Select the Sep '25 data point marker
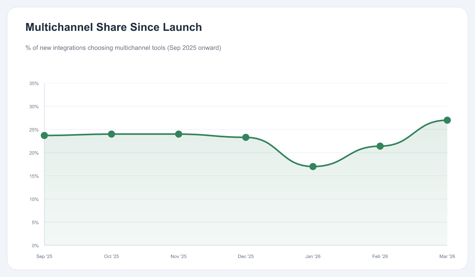This screenshot has width=475, height=277. point(44,136)
